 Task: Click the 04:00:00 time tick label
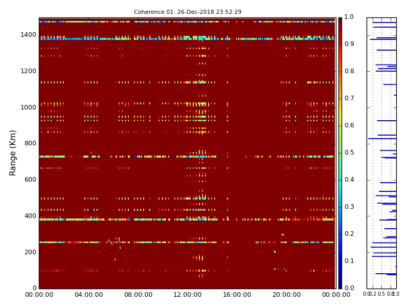(x=88, y=295)
